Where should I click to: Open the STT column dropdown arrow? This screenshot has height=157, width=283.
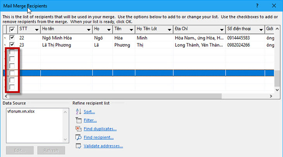point(36,30)
